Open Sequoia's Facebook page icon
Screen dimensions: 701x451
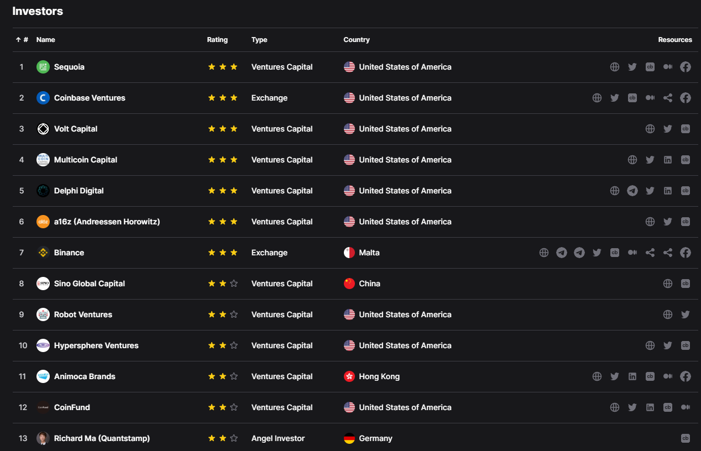[685, 67]
